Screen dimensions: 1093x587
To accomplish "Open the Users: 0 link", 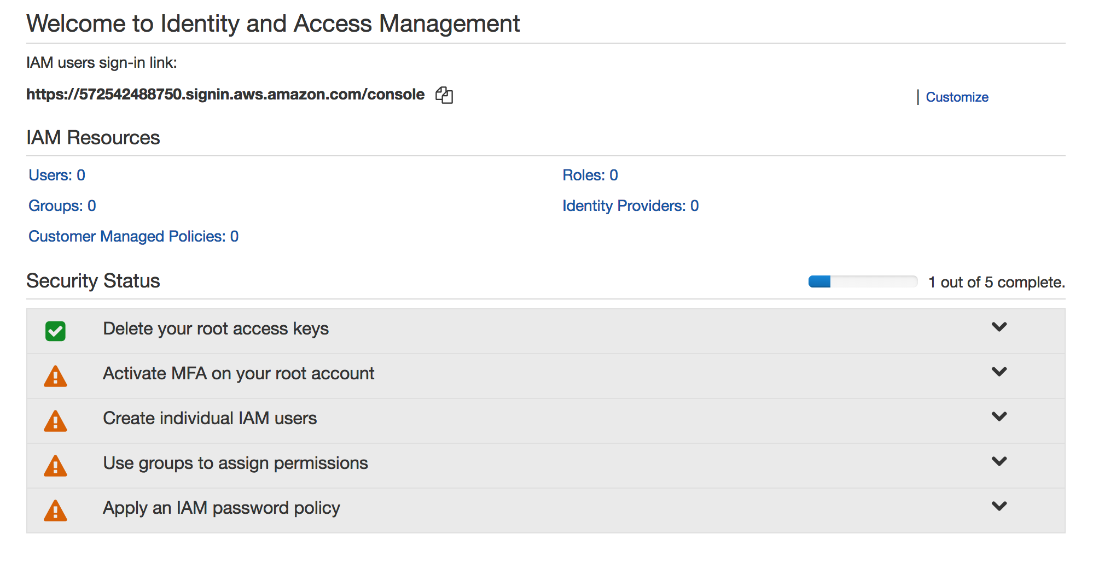I will pos(57,175).
